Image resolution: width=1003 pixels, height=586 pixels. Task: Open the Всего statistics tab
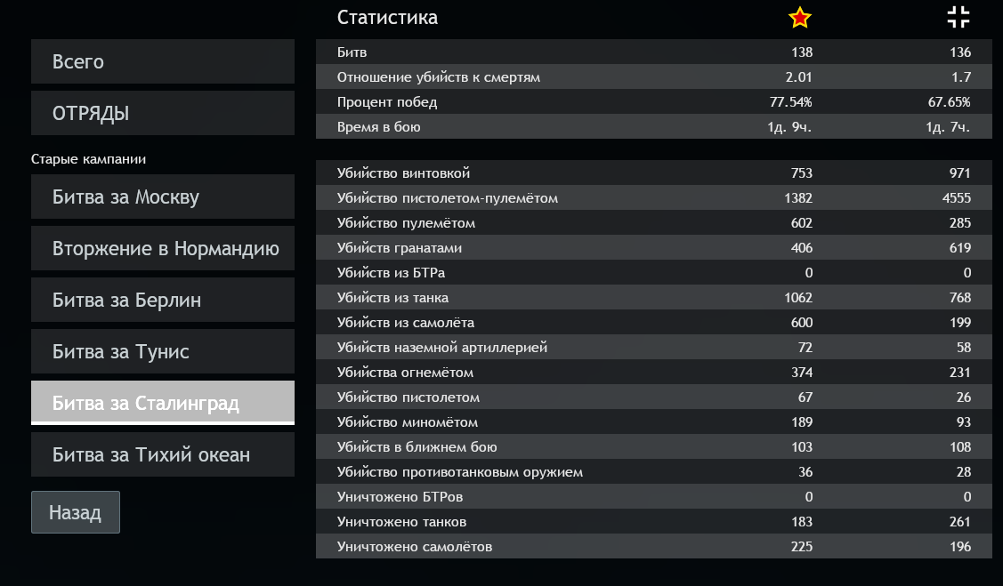click(x=163, y=62)
